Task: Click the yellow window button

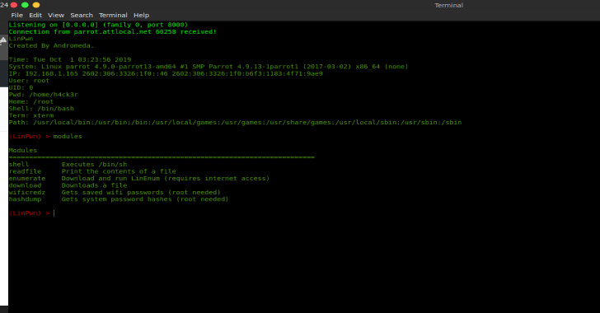Action: point(36,5)
